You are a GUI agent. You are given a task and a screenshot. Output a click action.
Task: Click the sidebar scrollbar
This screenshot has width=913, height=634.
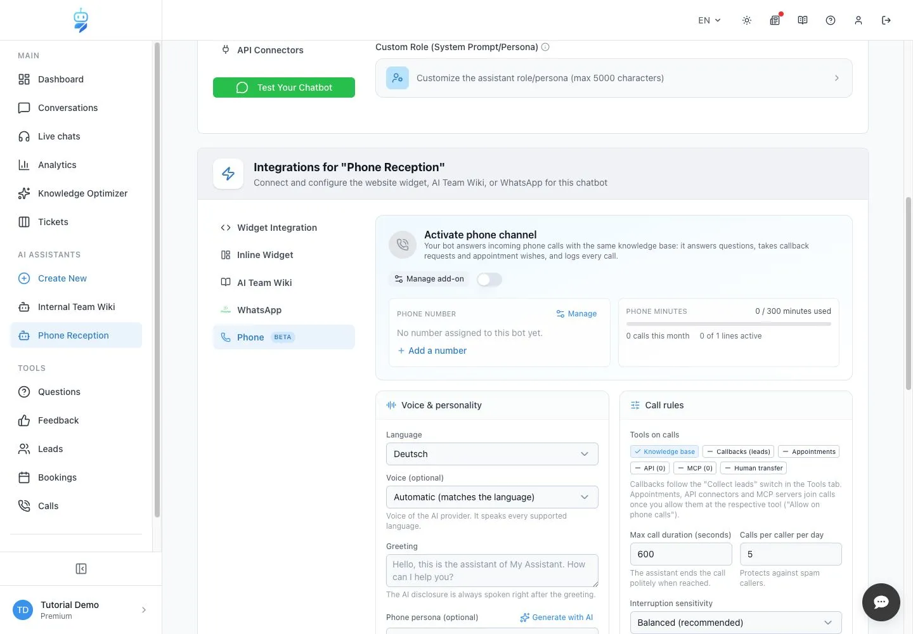[157, 279]
